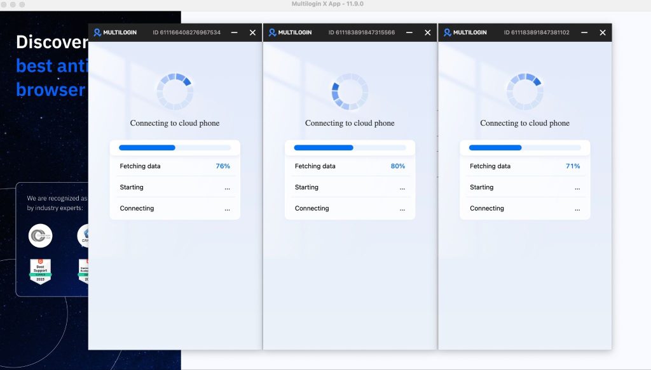Click 'Connecting' row in the 76% window
The width and height of the screenshot is (651, 370).
click(175, 208)
